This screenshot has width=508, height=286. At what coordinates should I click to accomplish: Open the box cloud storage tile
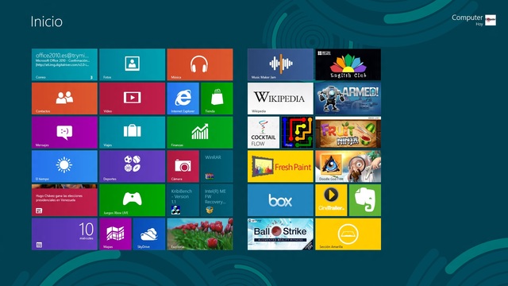[280, 200]
